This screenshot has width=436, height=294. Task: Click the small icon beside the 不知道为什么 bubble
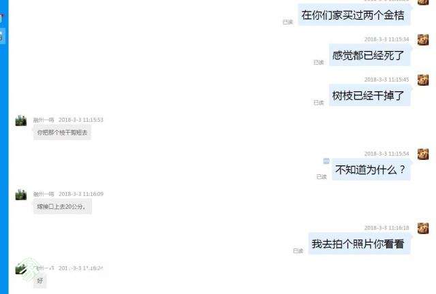coord(326,161)
